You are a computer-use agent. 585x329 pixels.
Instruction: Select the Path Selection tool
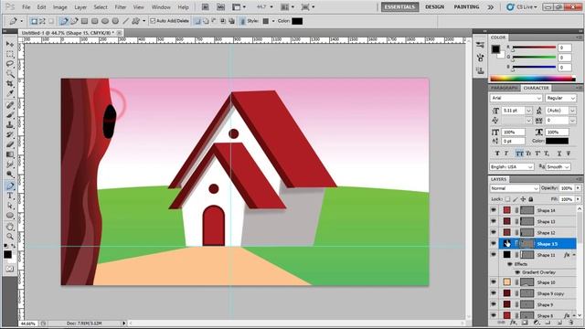pos(10,206)
